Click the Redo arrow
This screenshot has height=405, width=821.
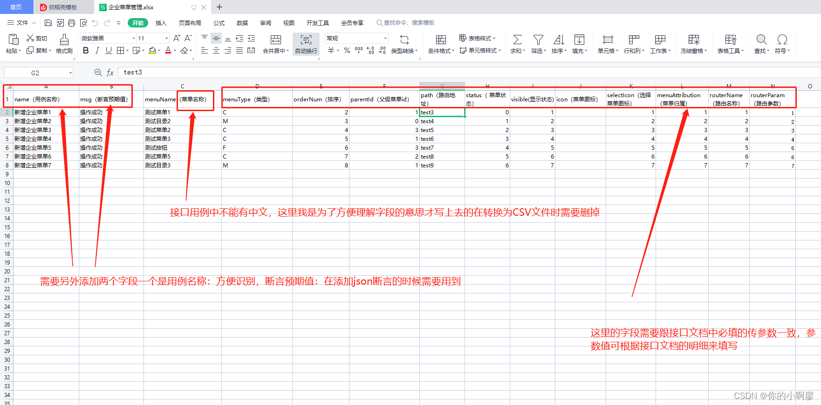107,23
